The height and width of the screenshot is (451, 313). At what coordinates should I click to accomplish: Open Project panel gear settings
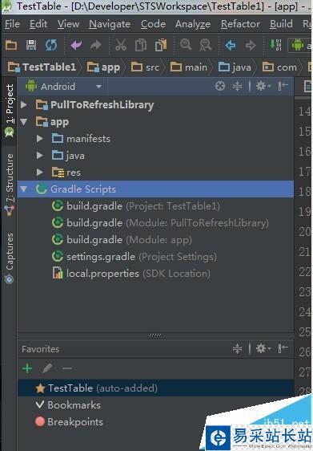pyautogui.click(x=263, y=86)
